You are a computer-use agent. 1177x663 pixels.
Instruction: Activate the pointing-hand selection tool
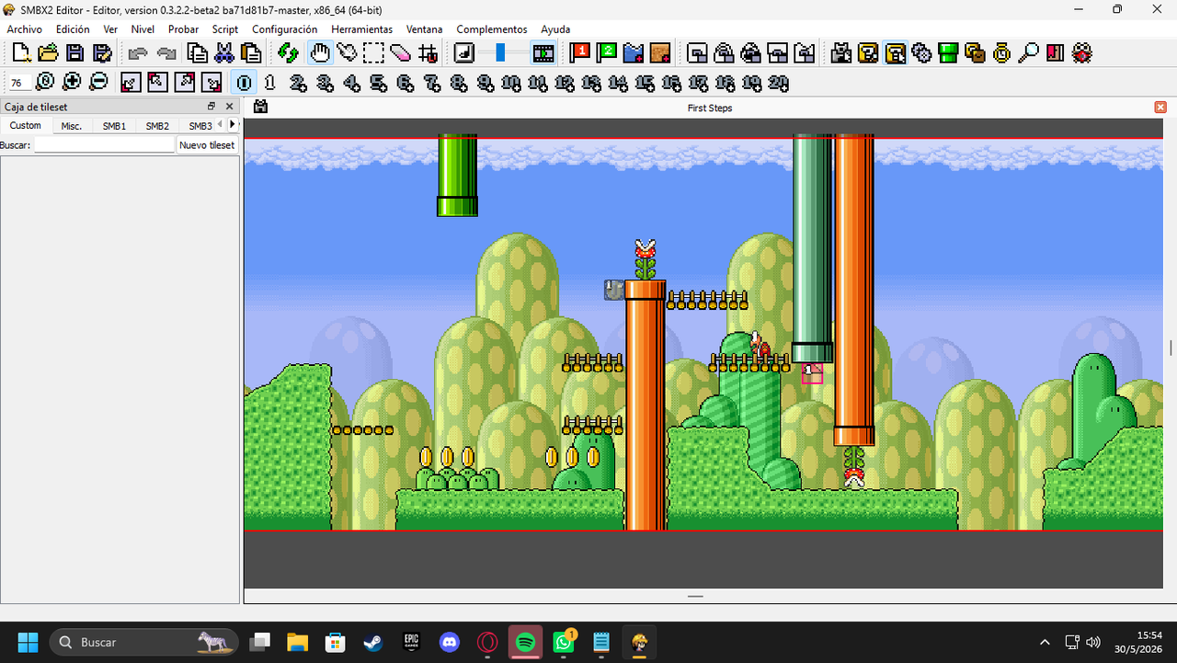(x=346, y=53)
